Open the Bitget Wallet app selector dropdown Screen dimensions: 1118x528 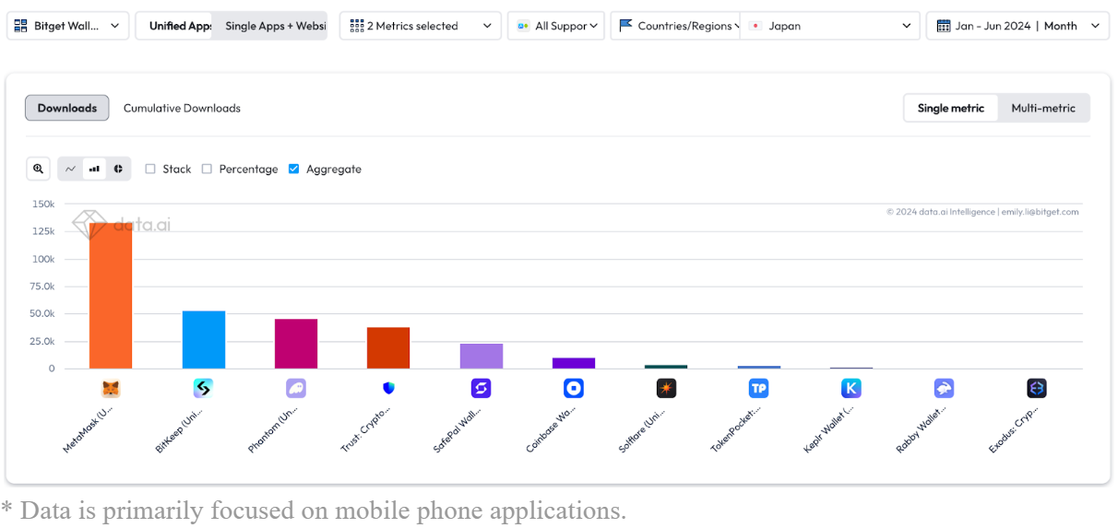tap(68, 26)
